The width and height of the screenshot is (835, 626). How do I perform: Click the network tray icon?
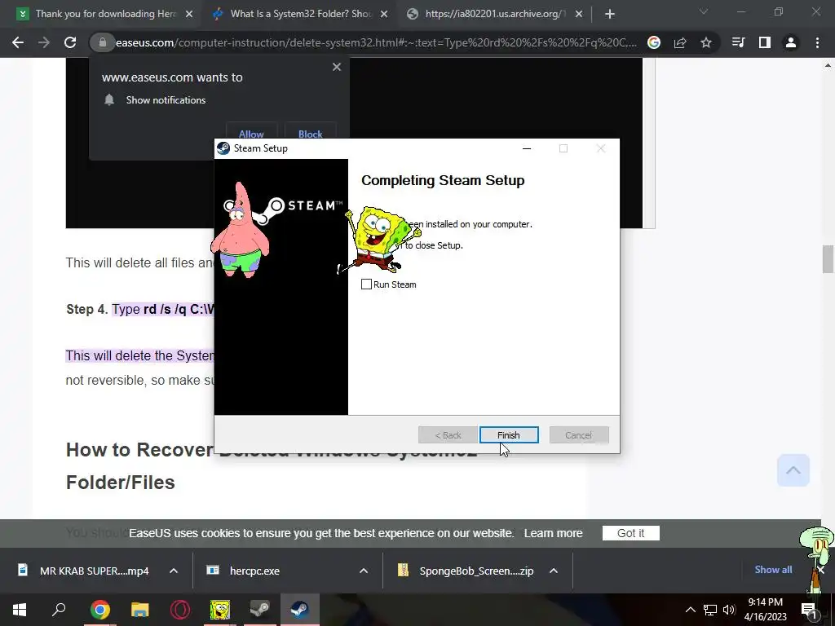pyautogui.click(x=710, y=610)
